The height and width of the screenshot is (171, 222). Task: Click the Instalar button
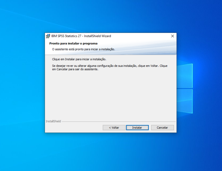137,127
